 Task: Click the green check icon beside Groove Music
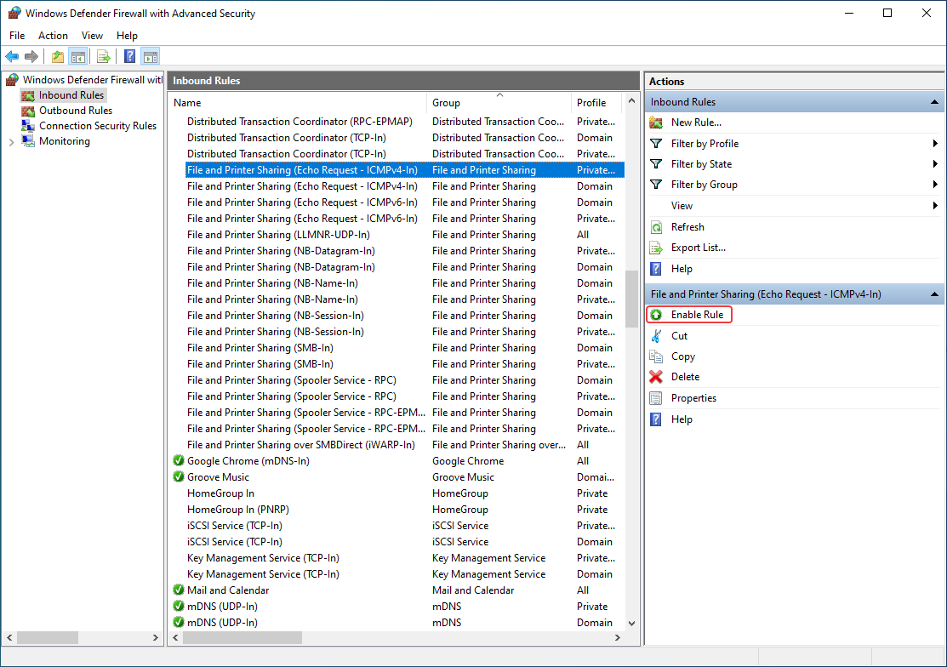178,477
